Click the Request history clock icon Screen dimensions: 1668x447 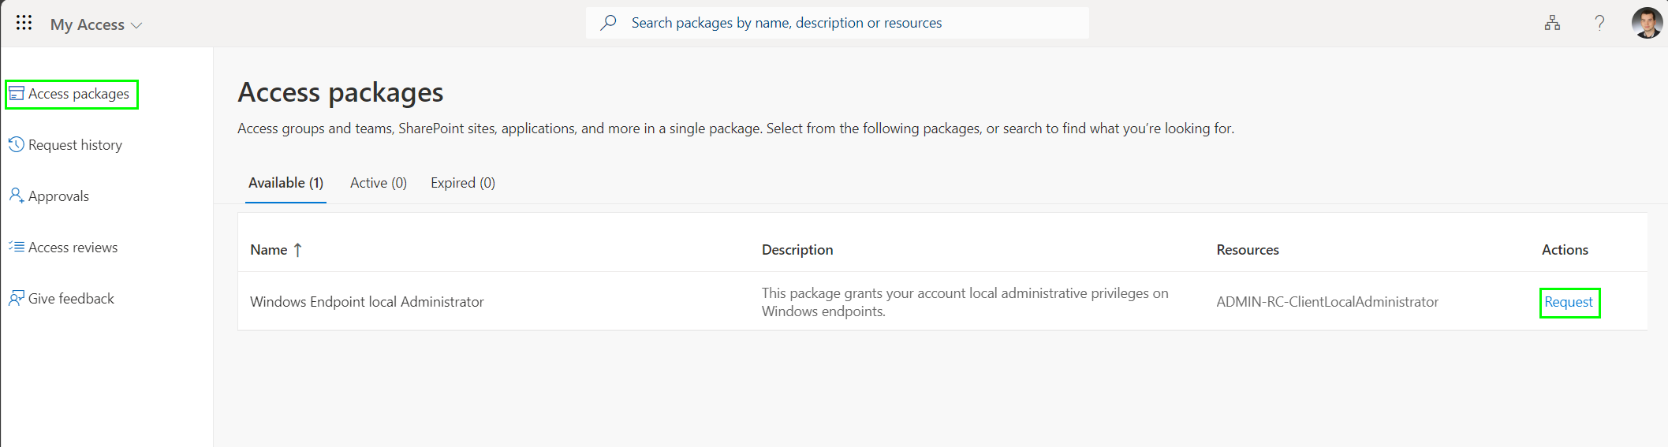(x=17, y=145)
